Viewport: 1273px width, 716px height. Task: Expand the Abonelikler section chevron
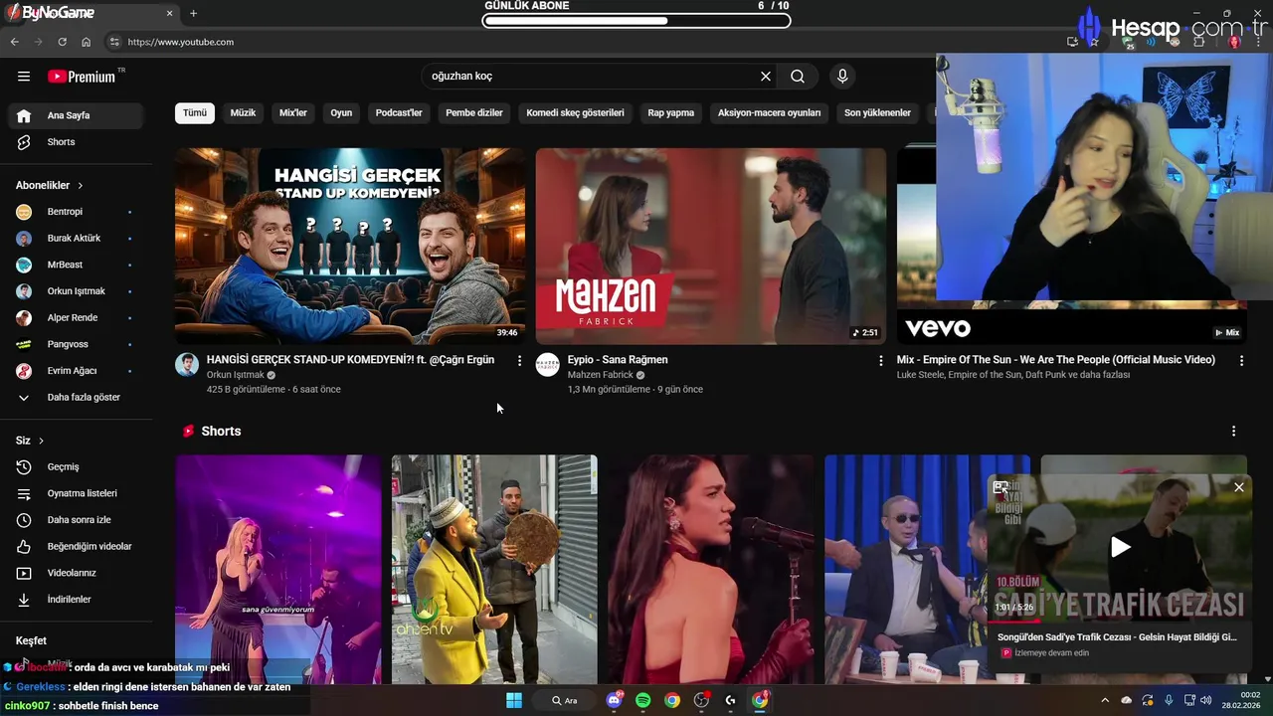(x=81, y=186)
